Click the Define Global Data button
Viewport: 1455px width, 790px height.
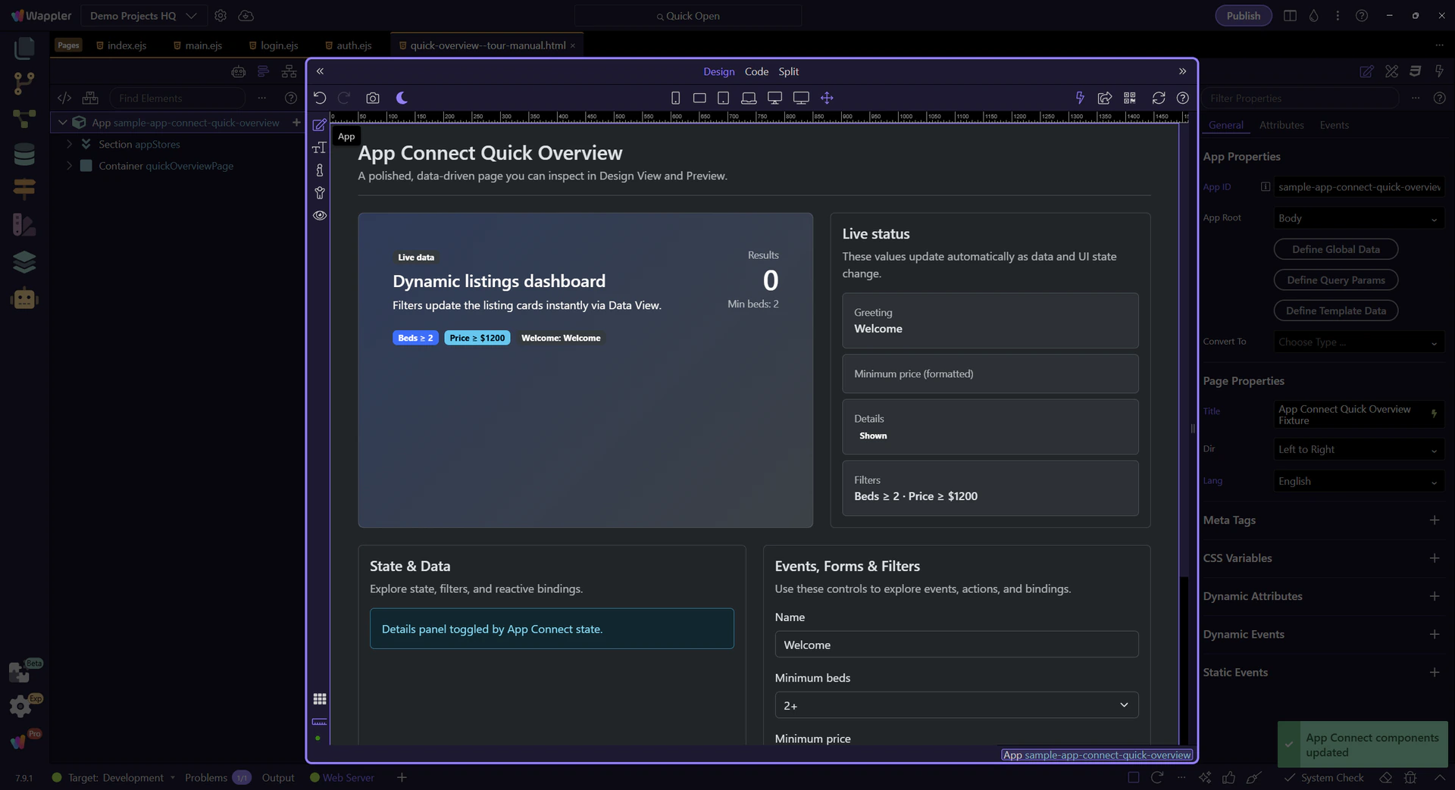pyautogui.click(x=1335, y=249)
